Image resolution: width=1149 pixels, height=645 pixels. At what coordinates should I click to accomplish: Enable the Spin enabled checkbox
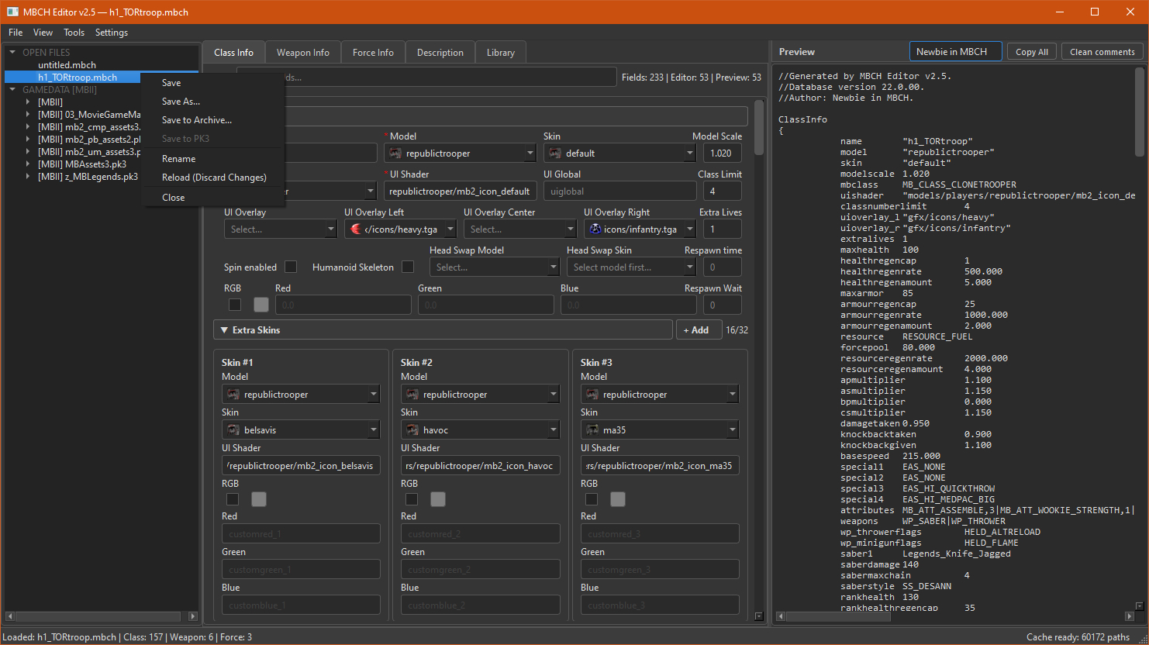tap(291, 267)
